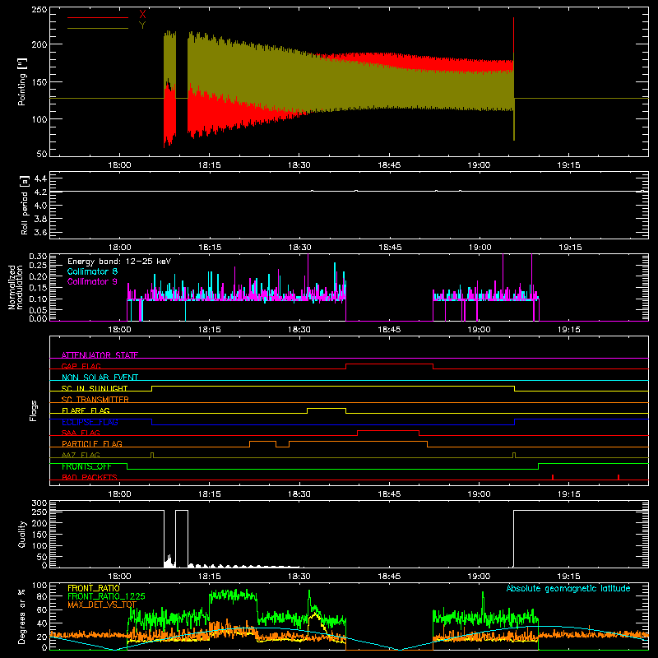The width and height of the screenshot is (658, 658).
Task: Click the 4.4 tick on the Roll period axis
Action: click(40, 178)
